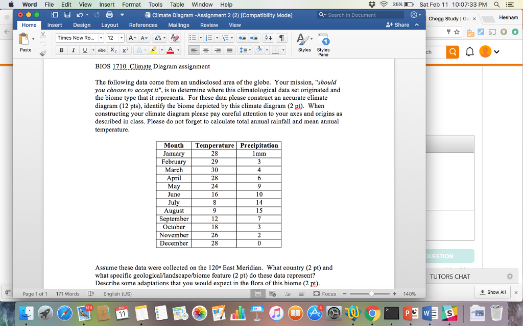Apply Underline to text
The width and height of the screenshot is (523, 326).
[84, 50]
